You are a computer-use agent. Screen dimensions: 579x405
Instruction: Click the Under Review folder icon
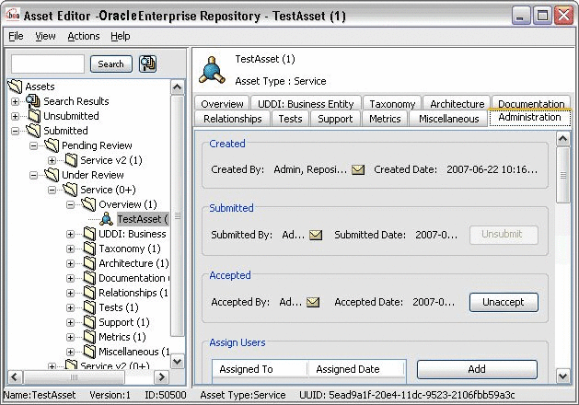click(x=52, y=175)
